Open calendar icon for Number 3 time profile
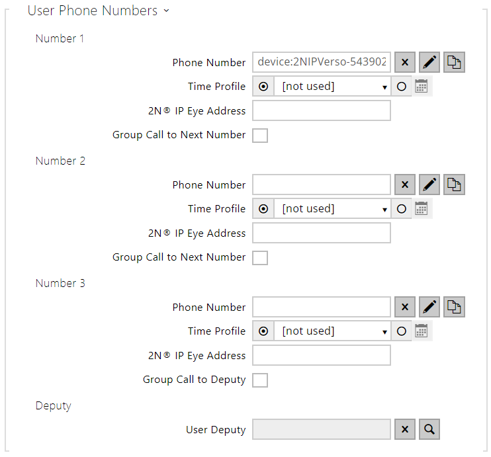This screenshot has height=457, width=491. click(x=422, y=331)
